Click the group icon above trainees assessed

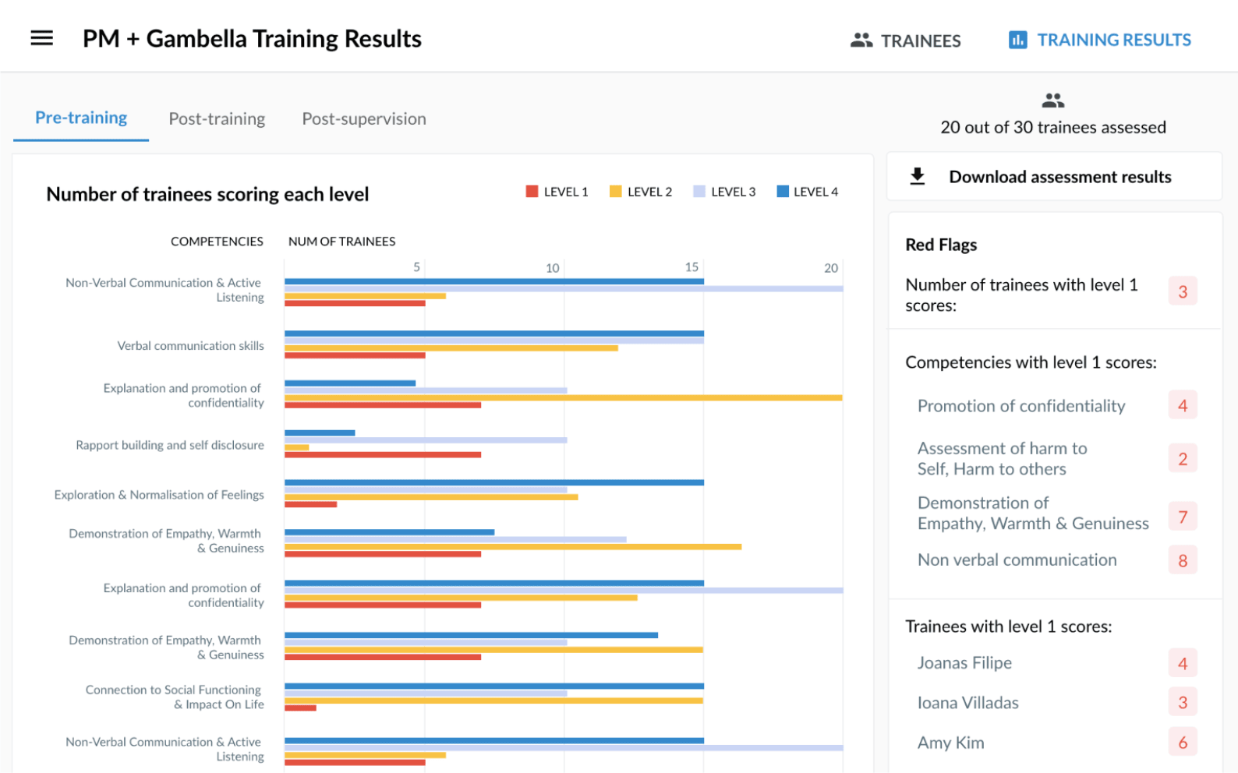[1052, 101]
